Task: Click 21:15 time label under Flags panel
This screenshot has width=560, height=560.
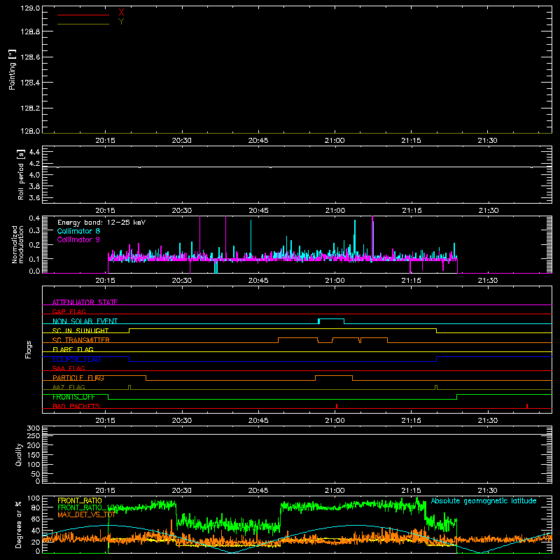Action: 412,421
